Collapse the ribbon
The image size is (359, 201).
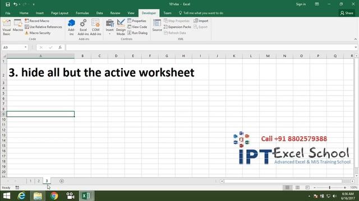click(x=356, y=39)
